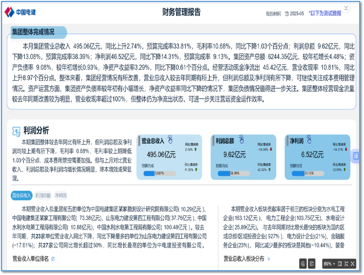Image resolution: width=364 pixels, height=275 pixels.
Task: Click the 利润分析 section icon
Action: coord(16,131)
